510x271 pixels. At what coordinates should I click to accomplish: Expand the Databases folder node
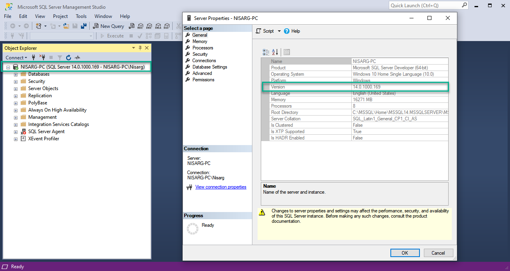point(16,75)
